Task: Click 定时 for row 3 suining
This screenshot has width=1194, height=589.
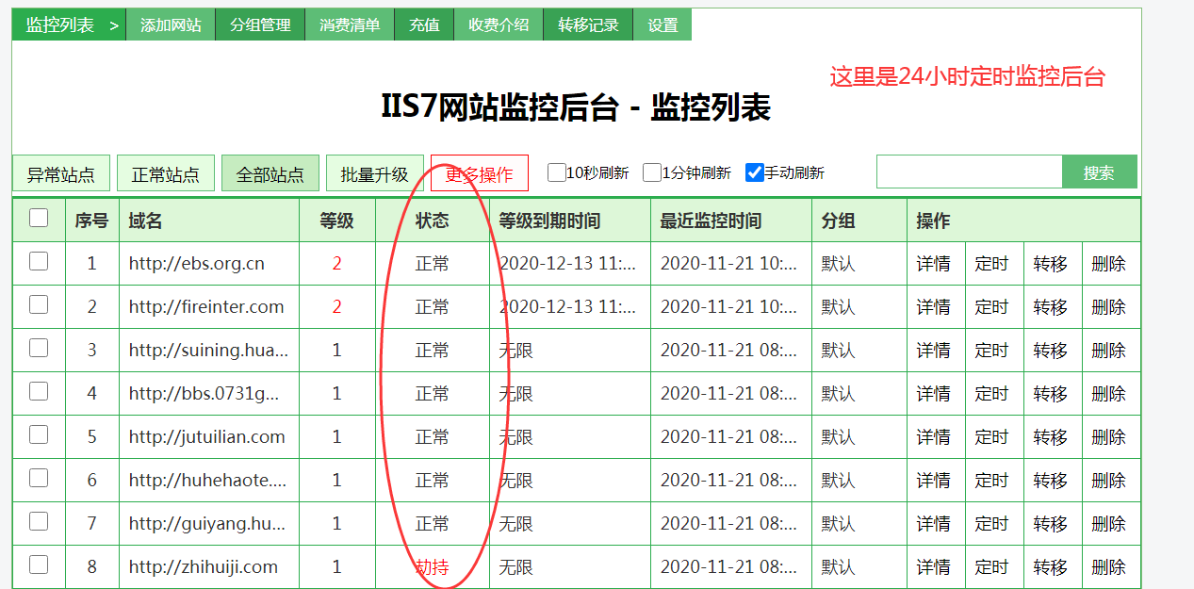Action: (x=992, y=351)
